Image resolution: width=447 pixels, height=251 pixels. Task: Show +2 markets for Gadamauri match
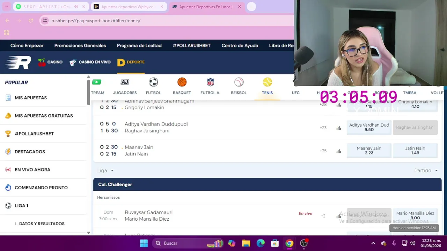(x=323, y=216)
